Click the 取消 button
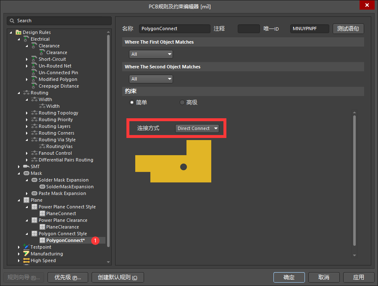 [324, 277]
